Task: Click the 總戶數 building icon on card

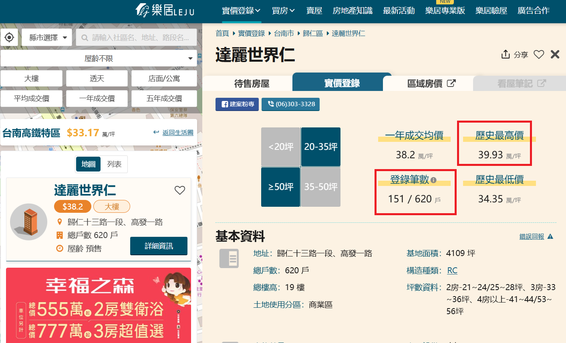Action: click(x=60, y=235)
